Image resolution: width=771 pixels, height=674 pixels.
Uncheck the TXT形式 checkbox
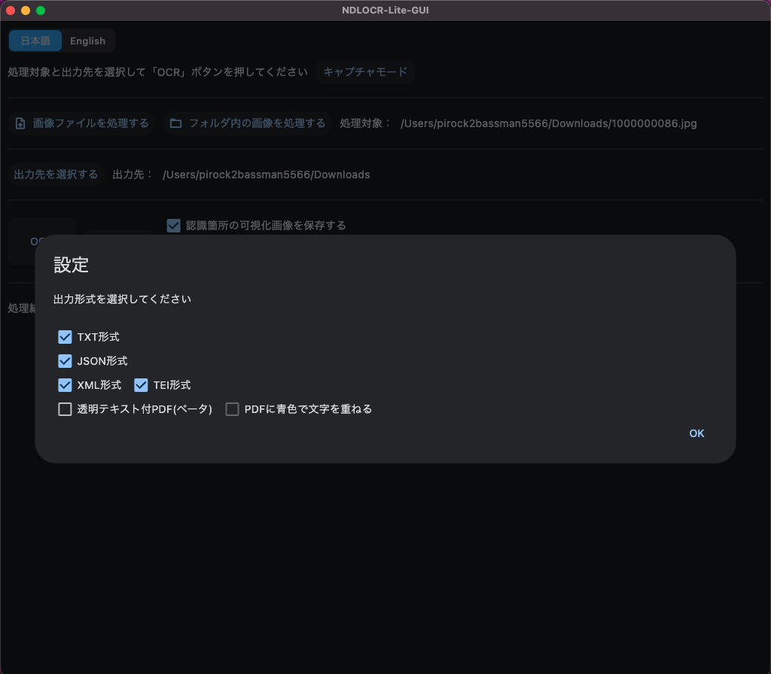(x=66, y=337)
